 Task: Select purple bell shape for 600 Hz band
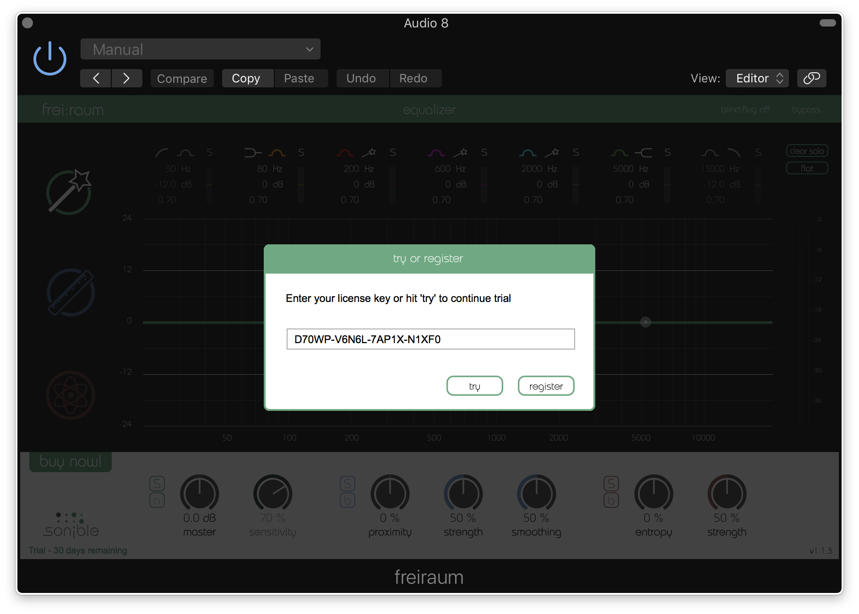[436, 152]
